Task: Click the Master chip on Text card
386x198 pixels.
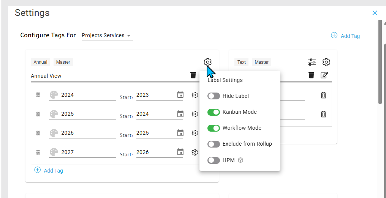Action: 261,62
